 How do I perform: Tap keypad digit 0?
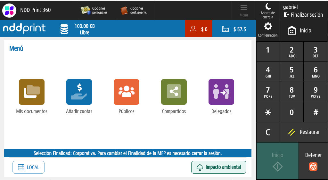click(291, 112)
